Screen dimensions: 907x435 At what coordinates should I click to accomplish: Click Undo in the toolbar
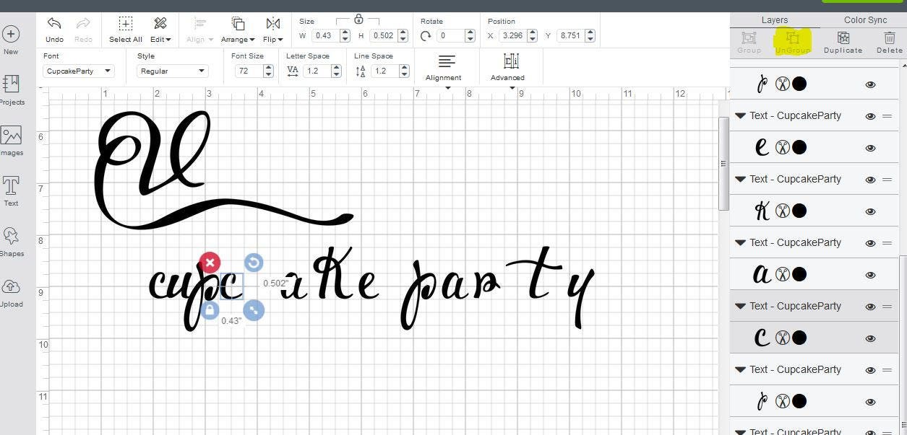pos(53,29)
